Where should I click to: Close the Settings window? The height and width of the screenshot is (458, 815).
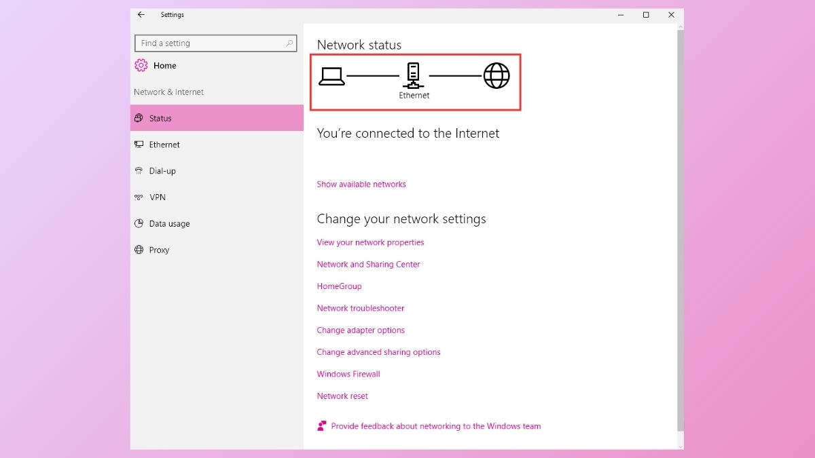click(671, 15)
